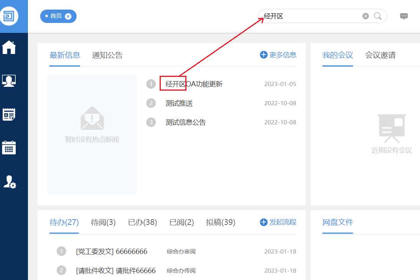Open the 经开区OA功能更新 news item
Image resolution: width=420 pixels, height=280 pixels.
pyautogui.click(x=194, y=84)
